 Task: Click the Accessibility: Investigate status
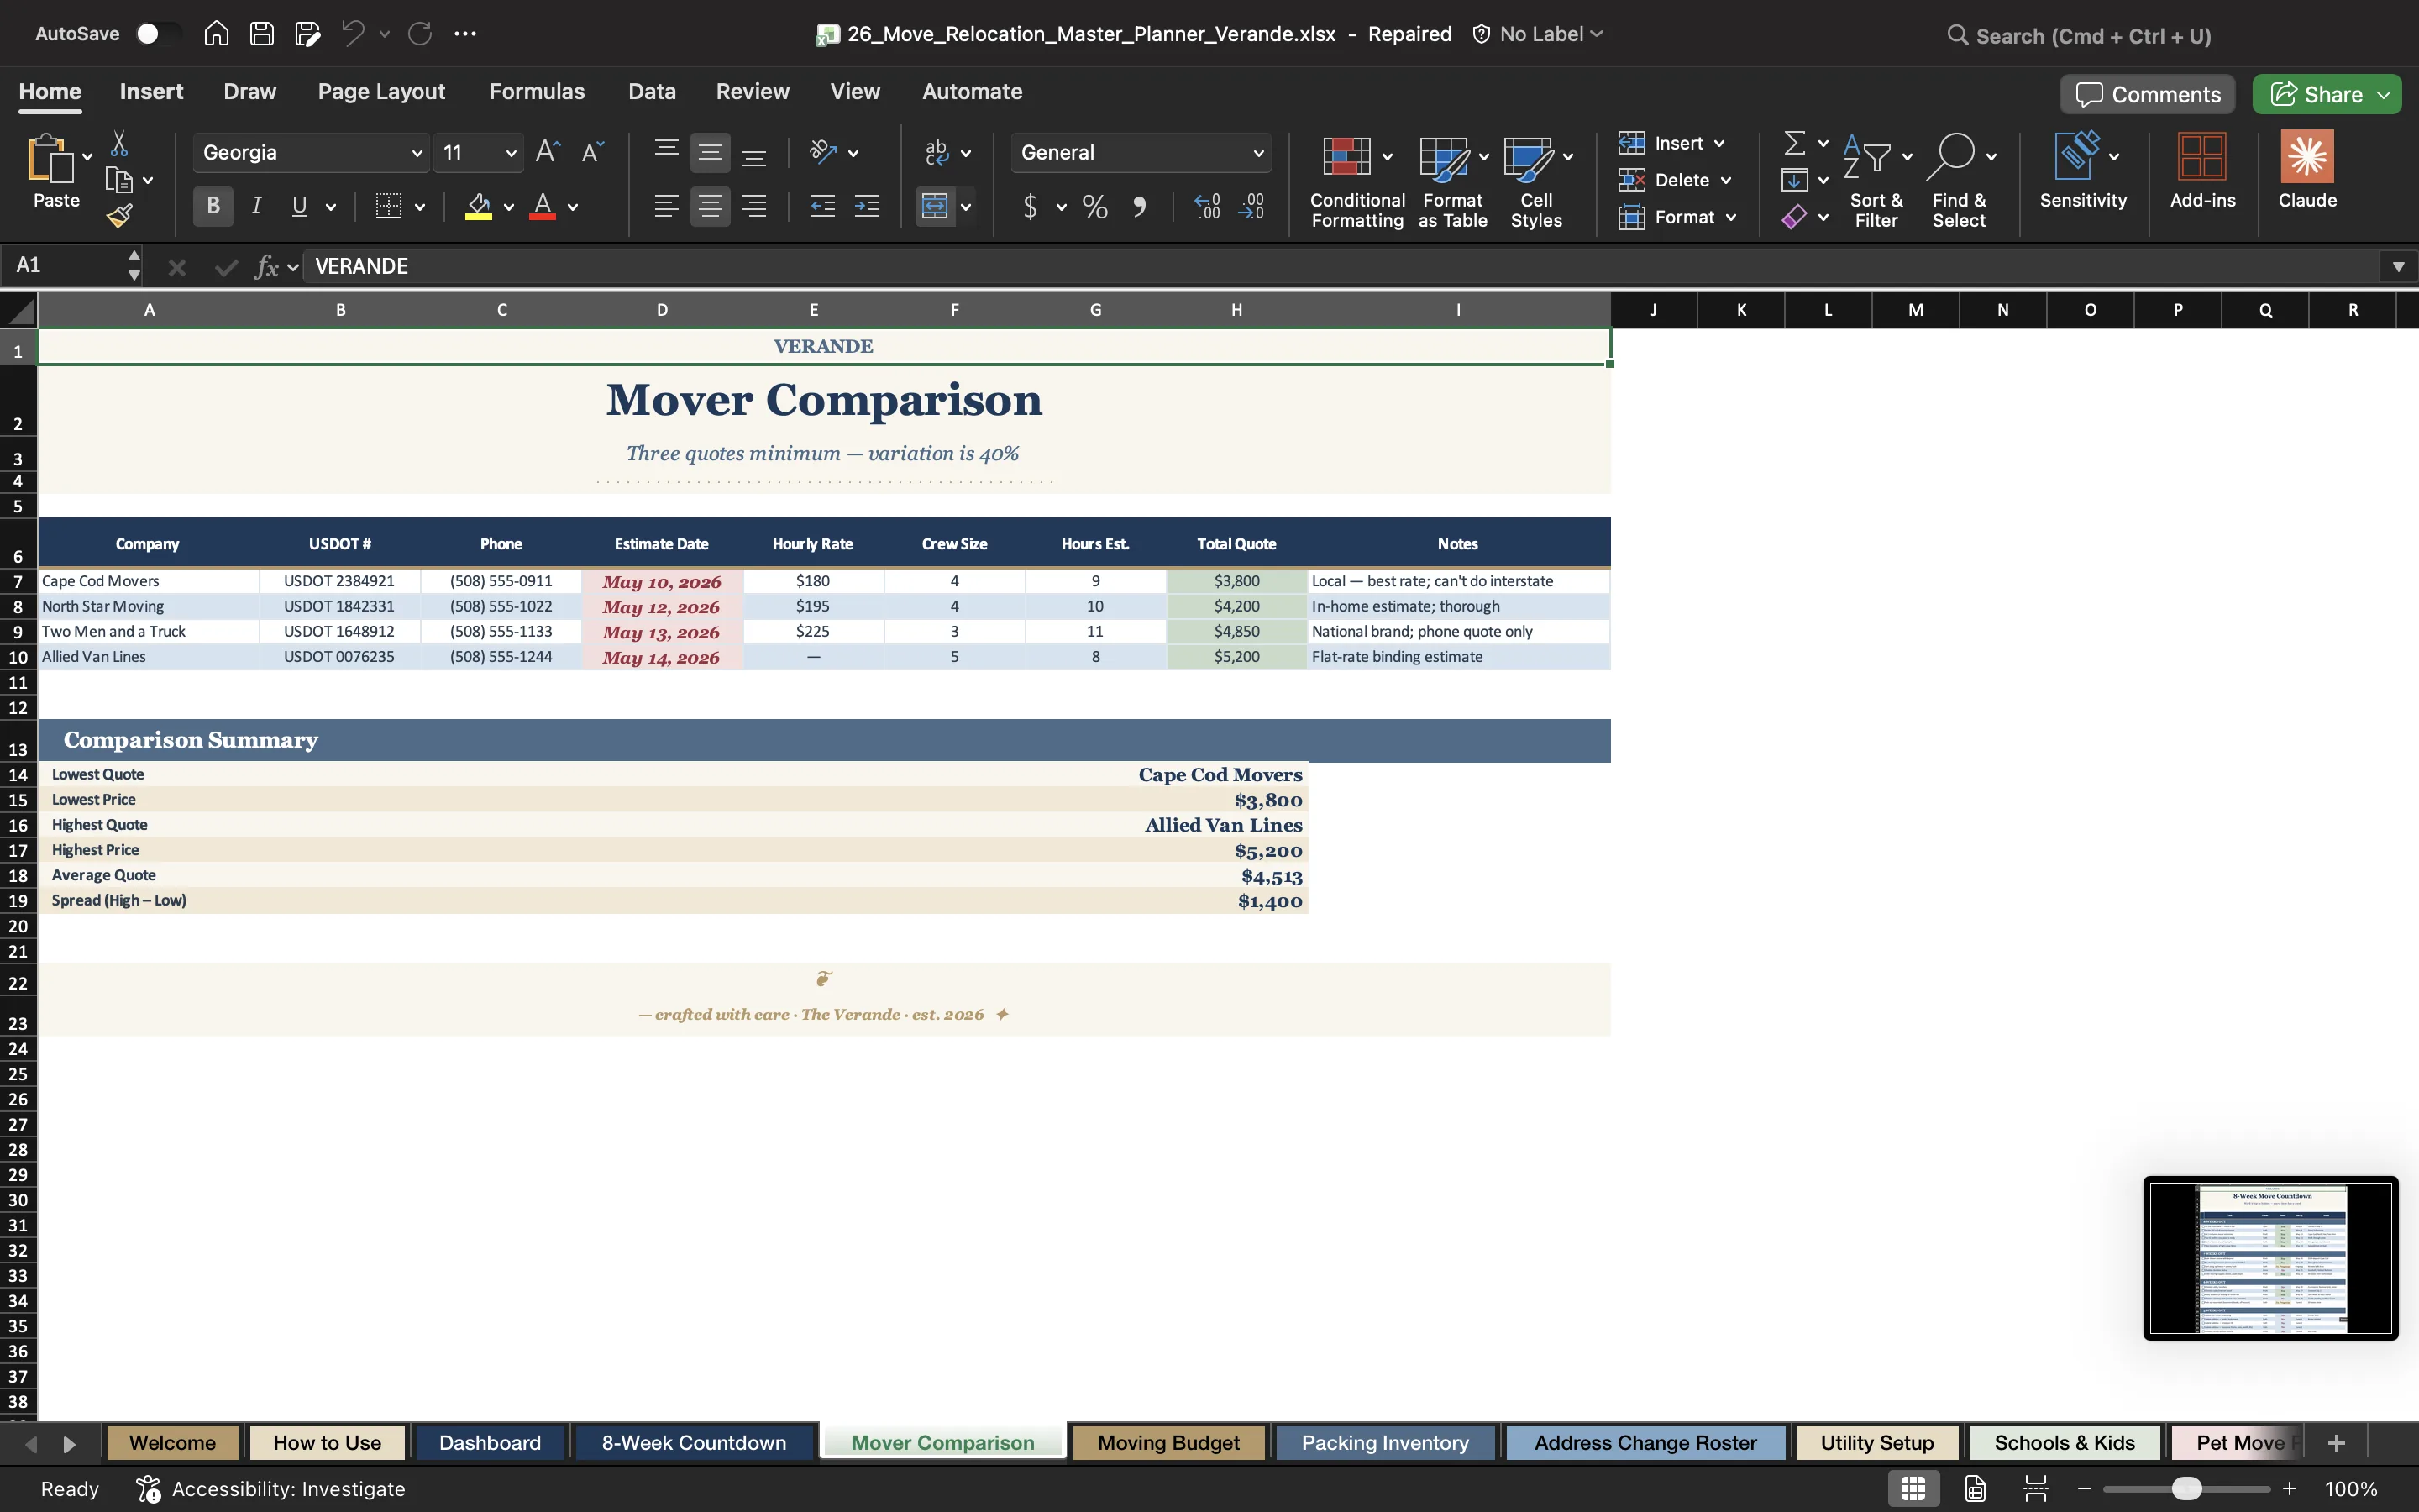pos(270,1489)
